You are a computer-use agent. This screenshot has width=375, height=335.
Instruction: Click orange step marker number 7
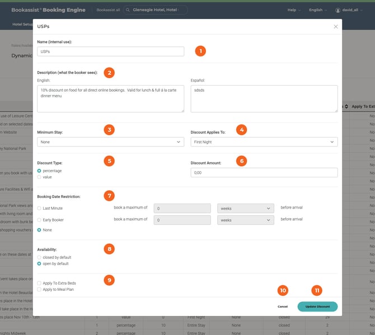click(110, 196)
